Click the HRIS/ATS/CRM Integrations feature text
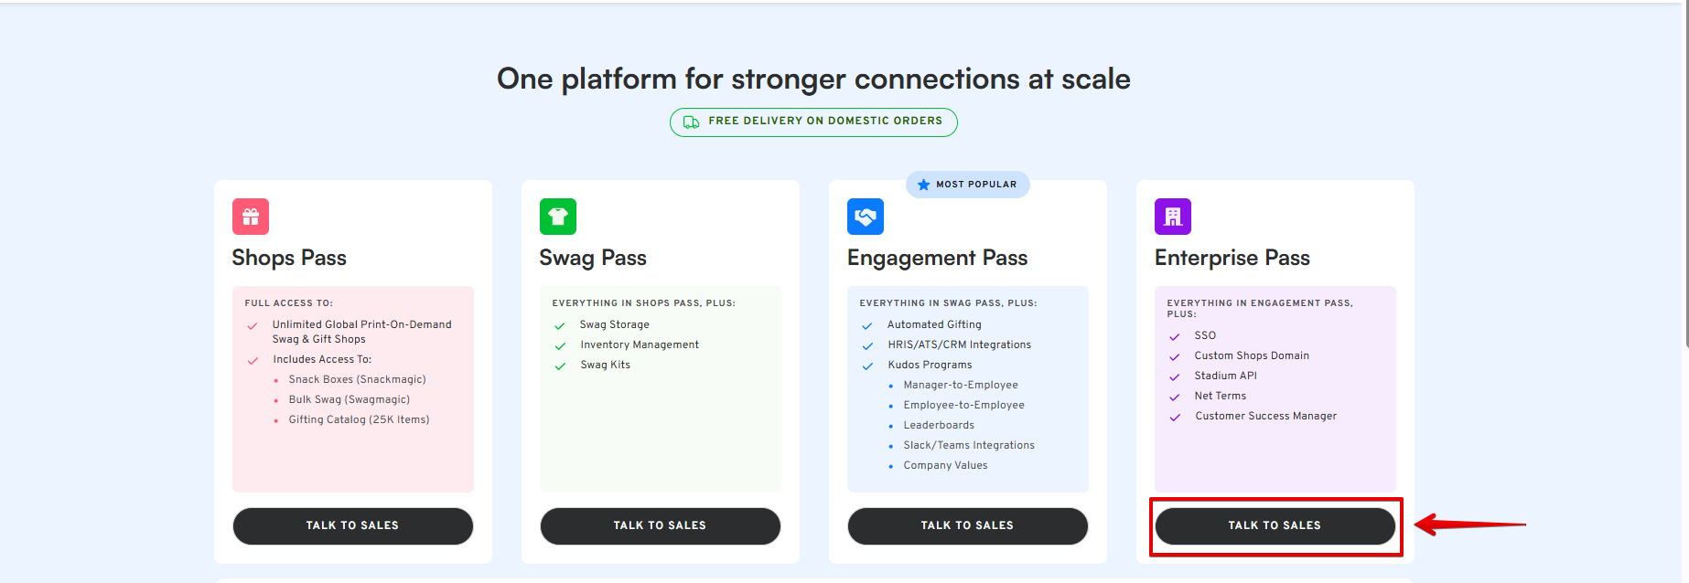Screen dimensions: 1689x583 [959, 344]
